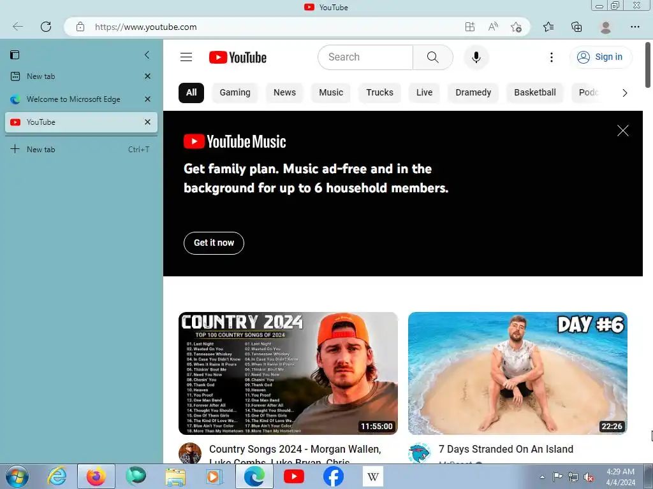
Task: Close the first New tab entry
Action: coord(147,76)
